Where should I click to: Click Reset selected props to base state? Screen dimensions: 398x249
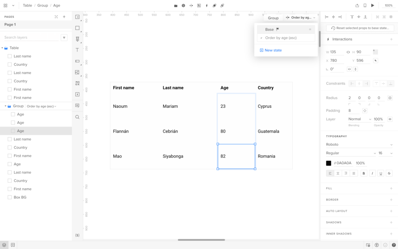click(x=360, y=28)
